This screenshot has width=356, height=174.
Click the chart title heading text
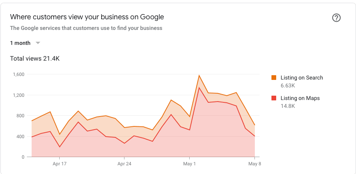click(87, 17)
